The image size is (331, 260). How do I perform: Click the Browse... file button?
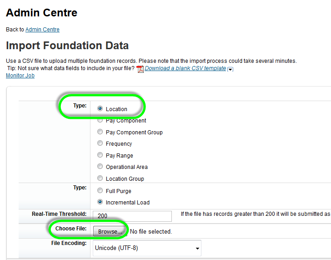[110, 231]
